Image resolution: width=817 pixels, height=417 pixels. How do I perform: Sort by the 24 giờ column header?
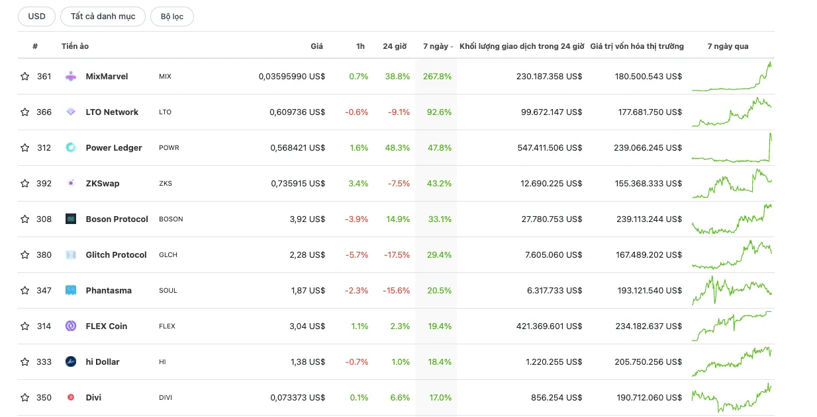[x=395, y=46]
